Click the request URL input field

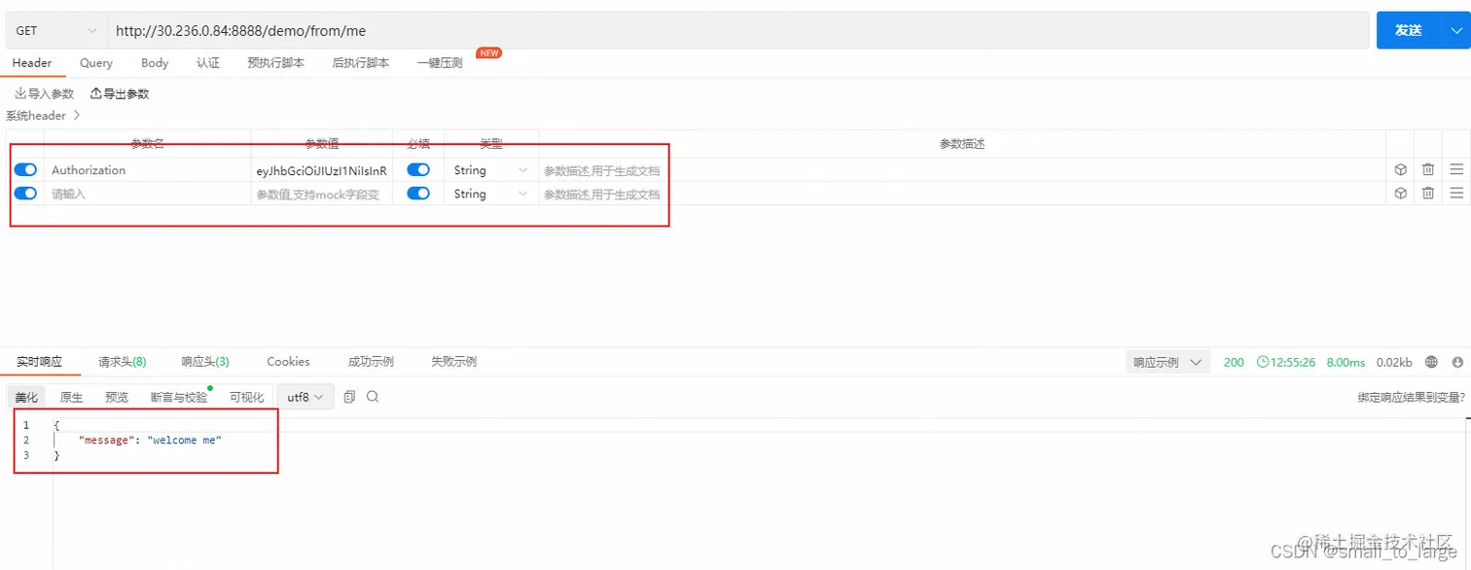(x=736, y=30)
